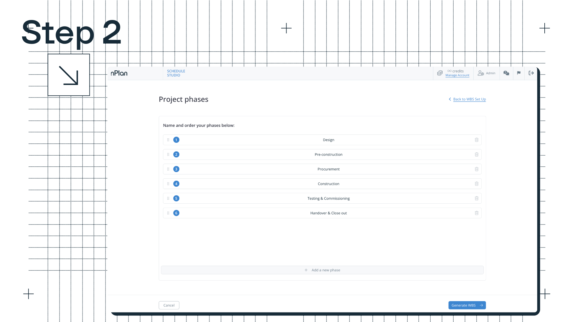The width and height of the screenshot is (573, 322).
Task: Click the Schedule Studio label in the header
Action: pos(176,73)
